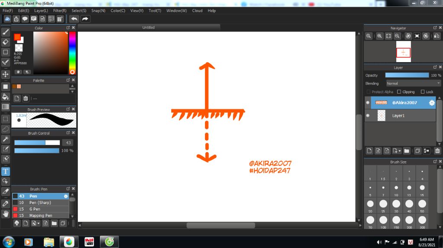443x248 pixels.
Task: Click the Untitled document tab
Action: [x=149, y=27]
